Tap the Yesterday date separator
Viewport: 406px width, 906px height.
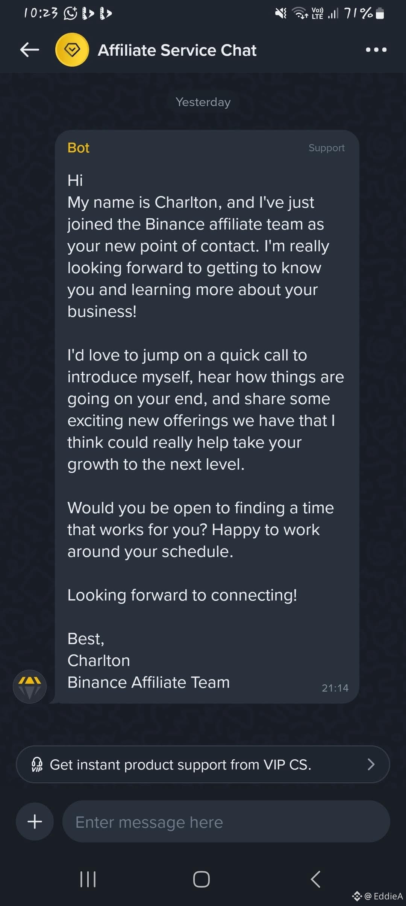[203, 102]
